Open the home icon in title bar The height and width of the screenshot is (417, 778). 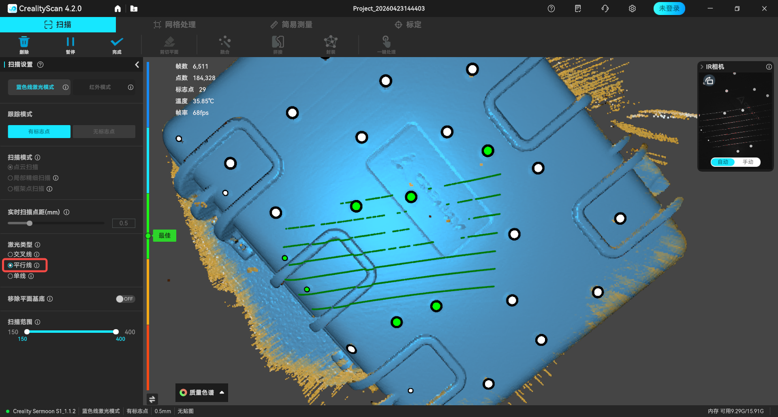118,9
